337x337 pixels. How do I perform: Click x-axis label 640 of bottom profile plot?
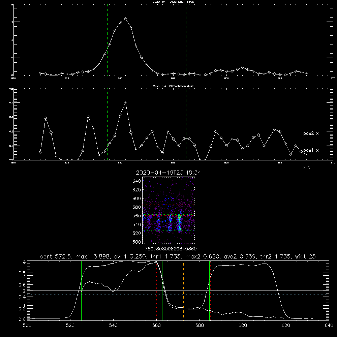tap(329, 326)
